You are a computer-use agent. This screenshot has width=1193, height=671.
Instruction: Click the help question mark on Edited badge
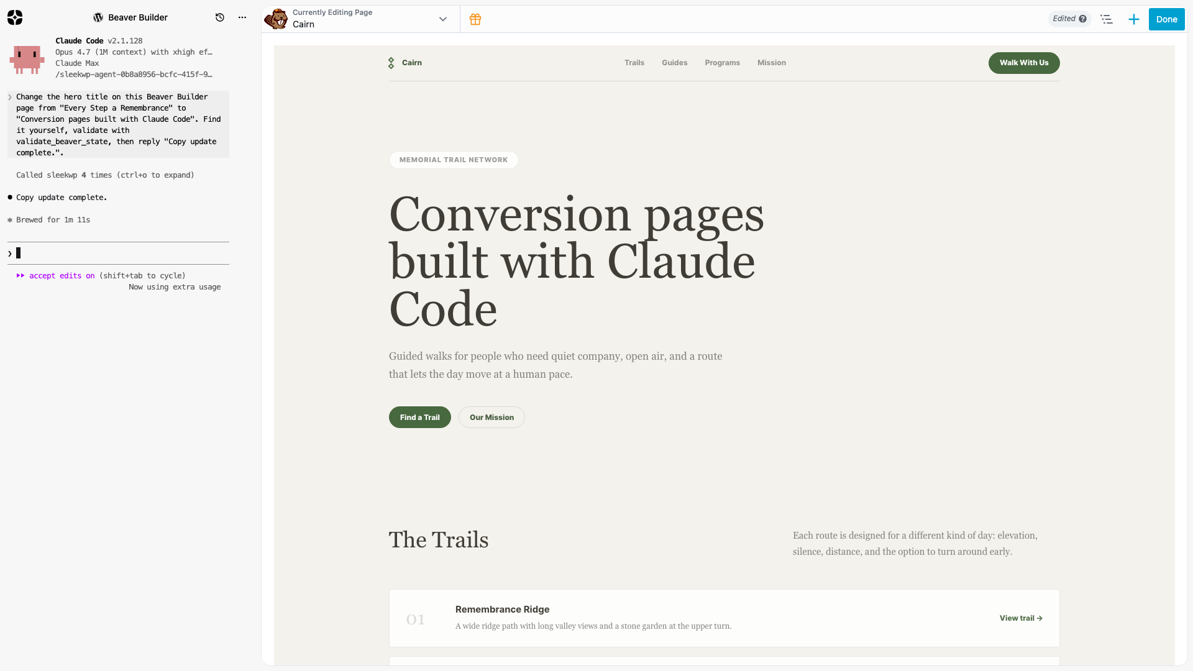(1083, 19)
